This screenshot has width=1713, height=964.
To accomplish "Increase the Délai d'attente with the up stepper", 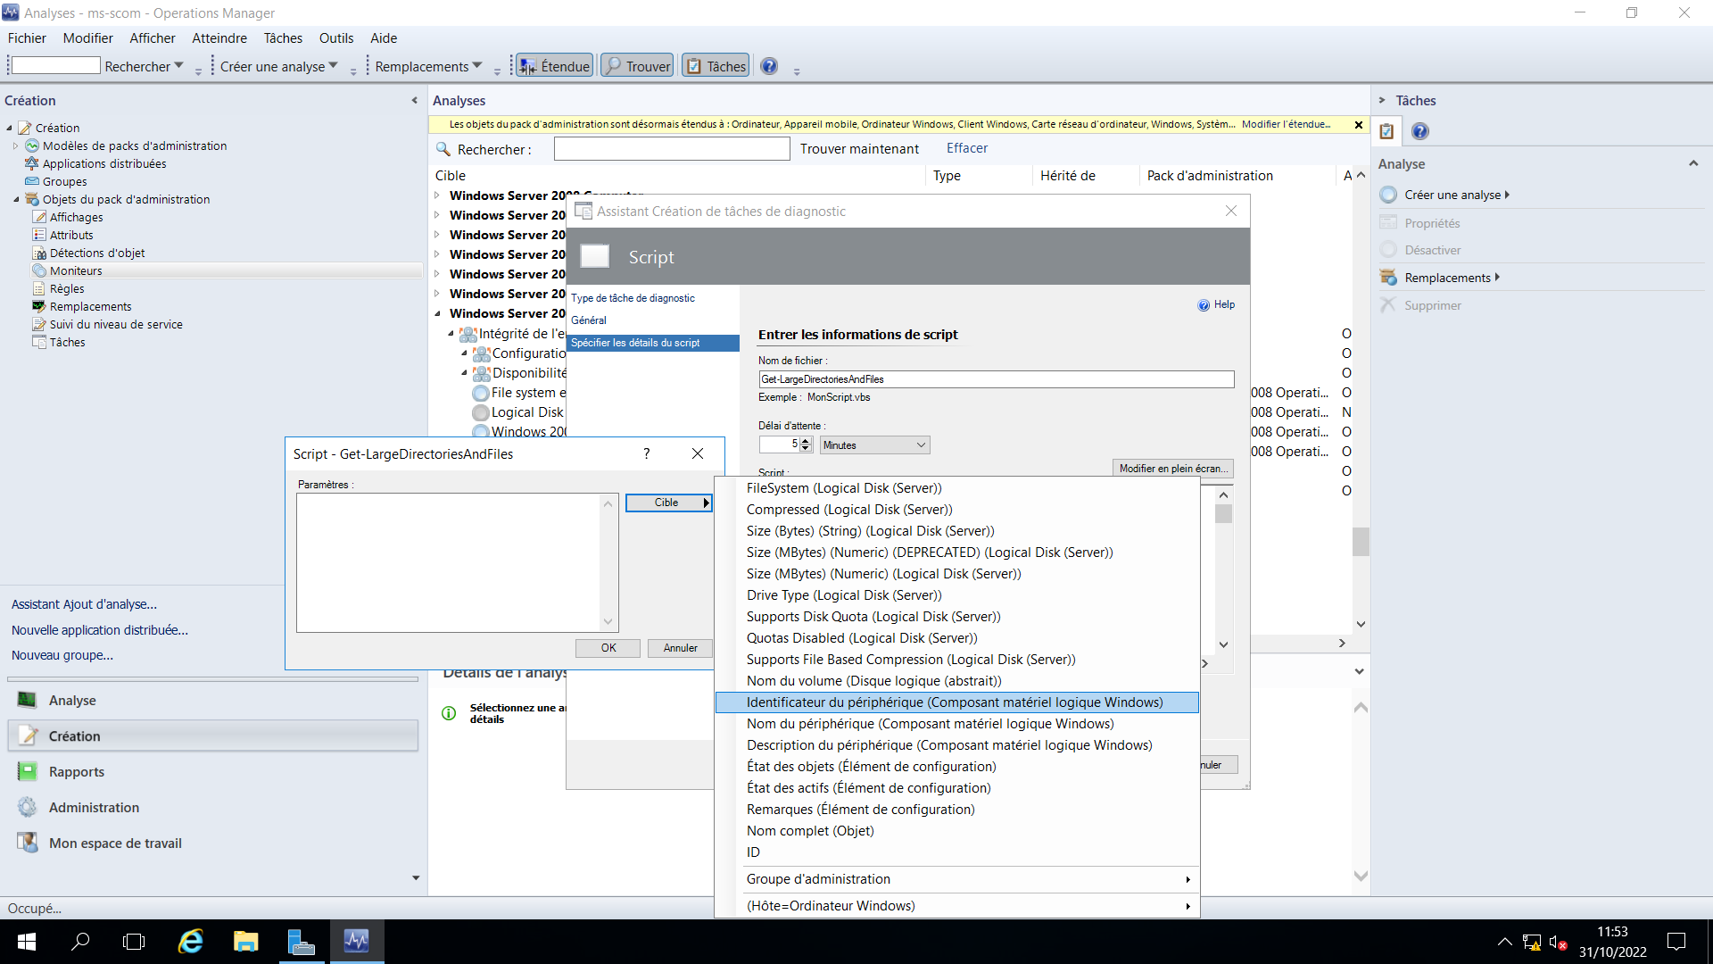I will click(x=807, y=440).
